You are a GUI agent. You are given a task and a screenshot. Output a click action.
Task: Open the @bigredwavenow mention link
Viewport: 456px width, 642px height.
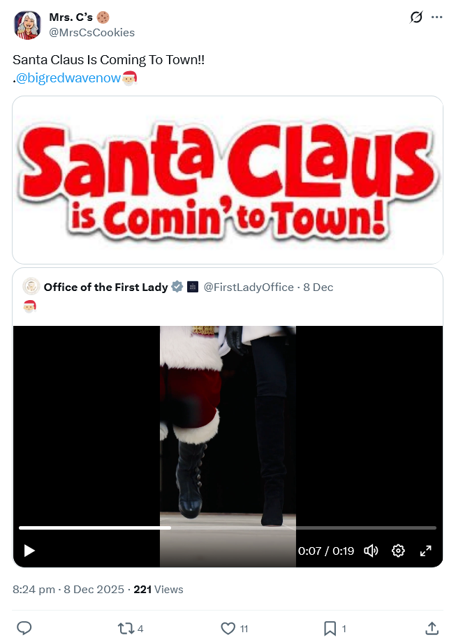68,77
